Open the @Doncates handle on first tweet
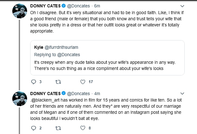The height and width of the screenshot is (134, 197). 78,6
